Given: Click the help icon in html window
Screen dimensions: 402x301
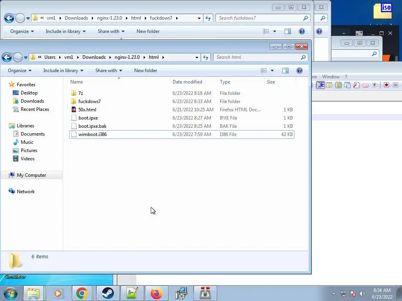Looking at the screenshot, I should tap(300, 71).
